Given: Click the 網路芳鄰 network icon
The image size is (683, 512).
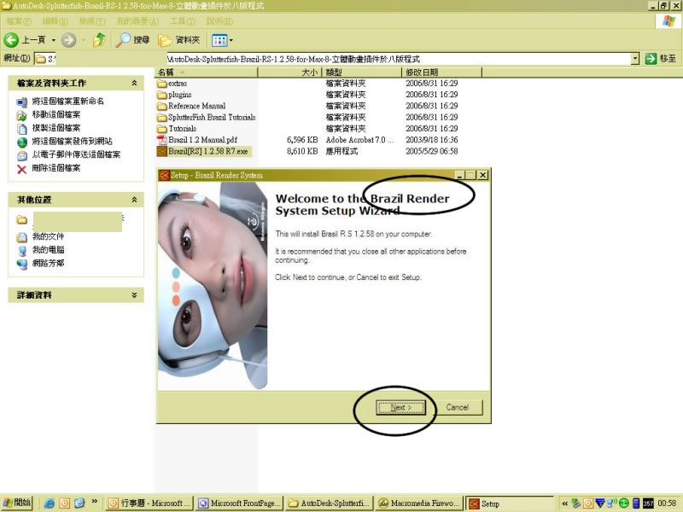Looking at the screenshot, I should tap(22, 264).
